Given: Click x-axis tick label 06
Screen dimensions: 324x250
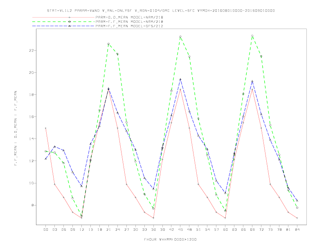Looking at the screenshot, I should [x=64, y=230].
